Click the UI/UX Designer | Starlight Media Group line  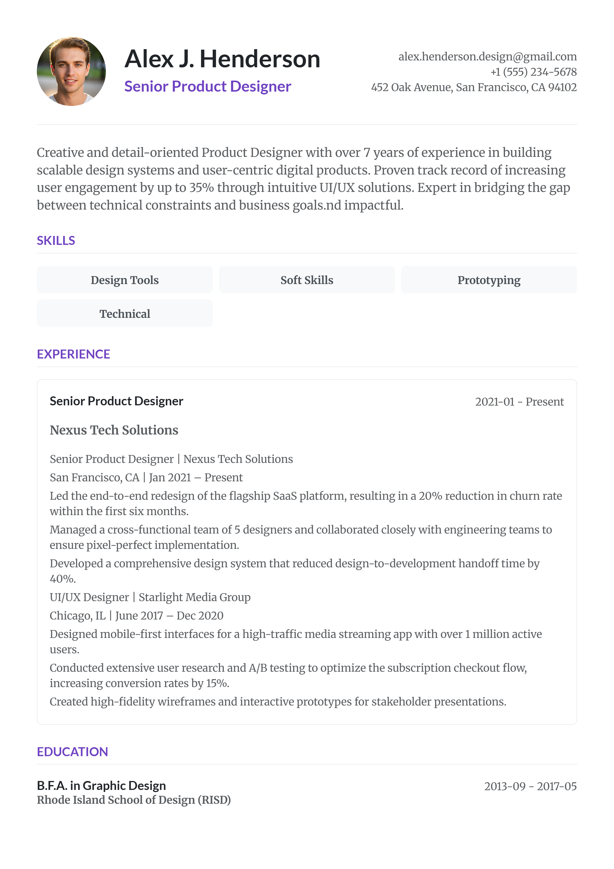coord(150,597)
